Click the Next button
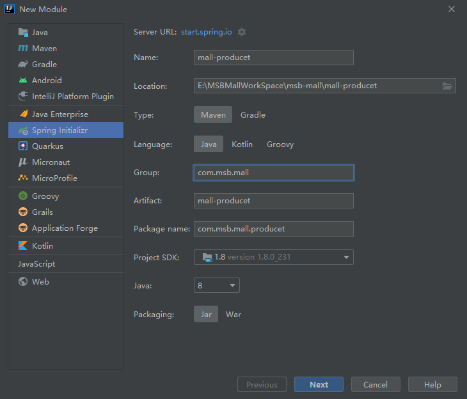The image size is (467, 399). [319, 385]
